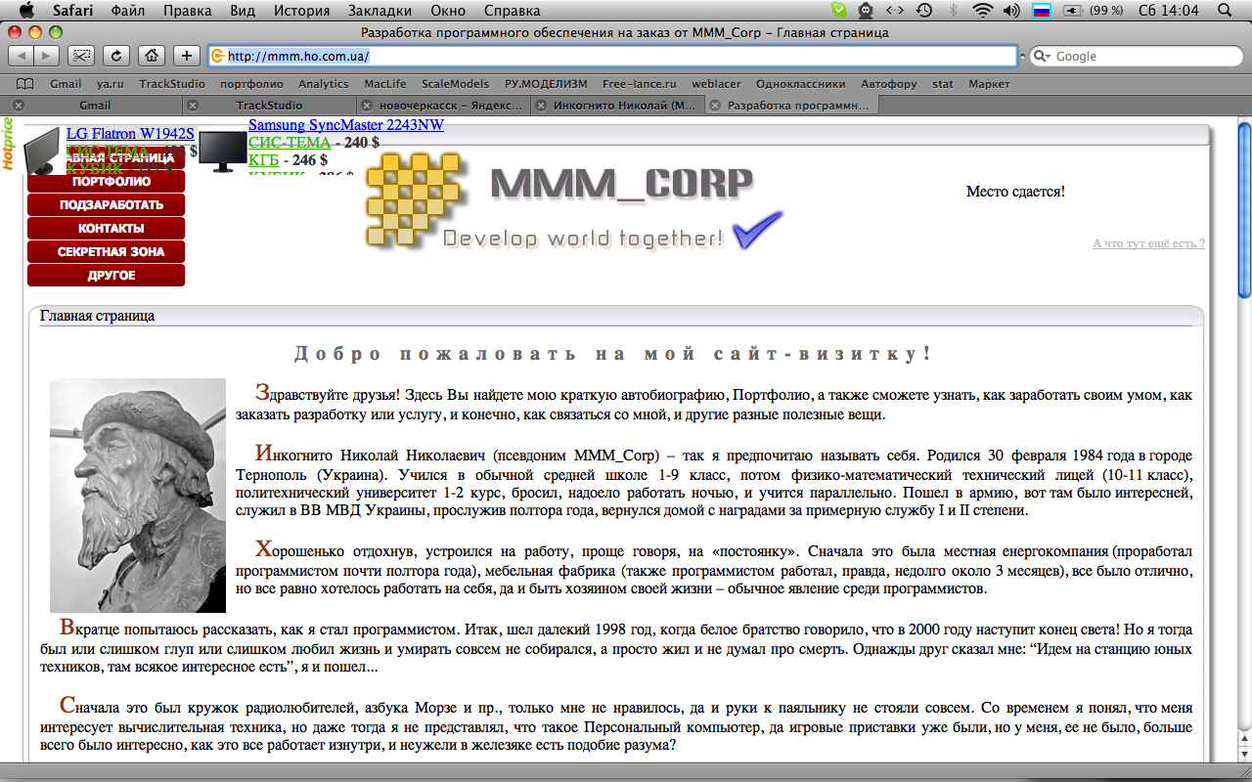1252x782 pixels.
Task: Click the web clip toolbar button
Action: tap(83, 56)
